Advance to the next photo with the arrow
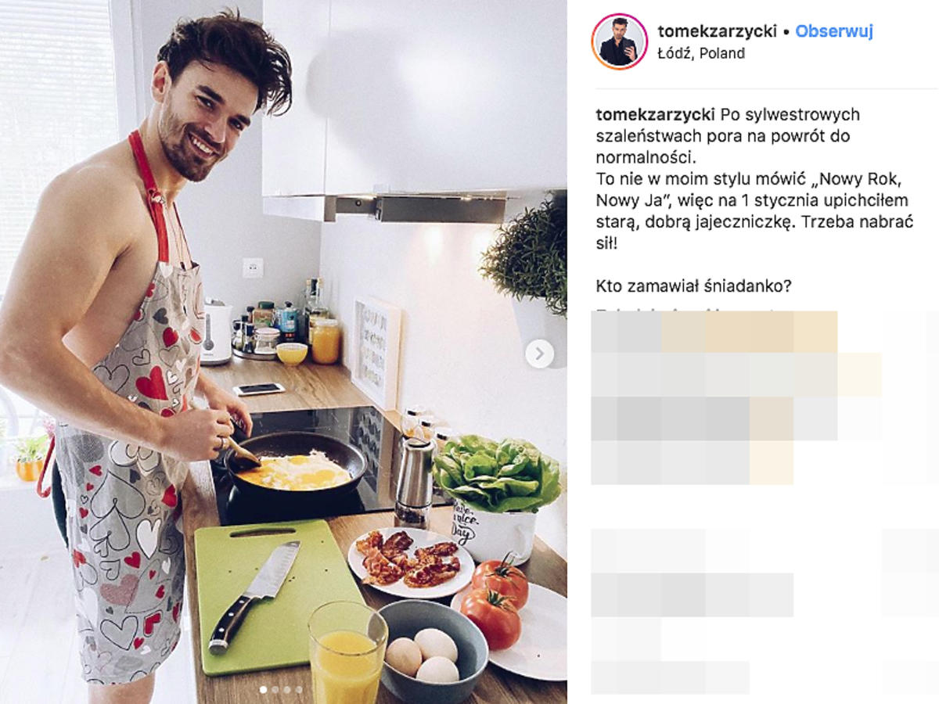 click(539, 354)
